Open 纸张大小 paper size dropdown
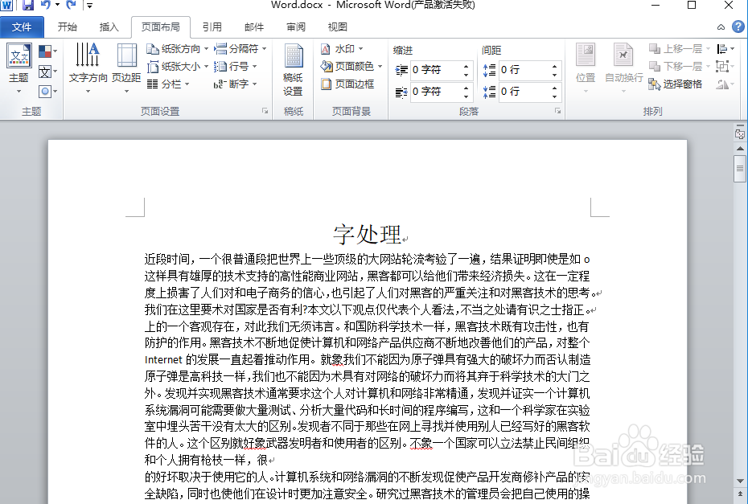 coord(178,67)
